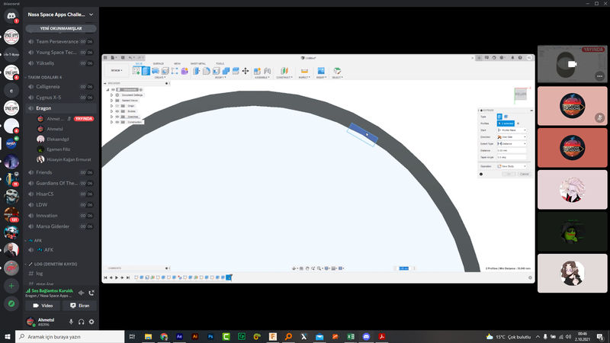Viewport: 610px width, 343px height.
Task: Click the Inspect measure ruler icon
Action: 304,71
